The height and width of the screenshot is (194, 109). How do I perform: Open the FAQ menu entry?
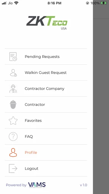pos(46,137)
